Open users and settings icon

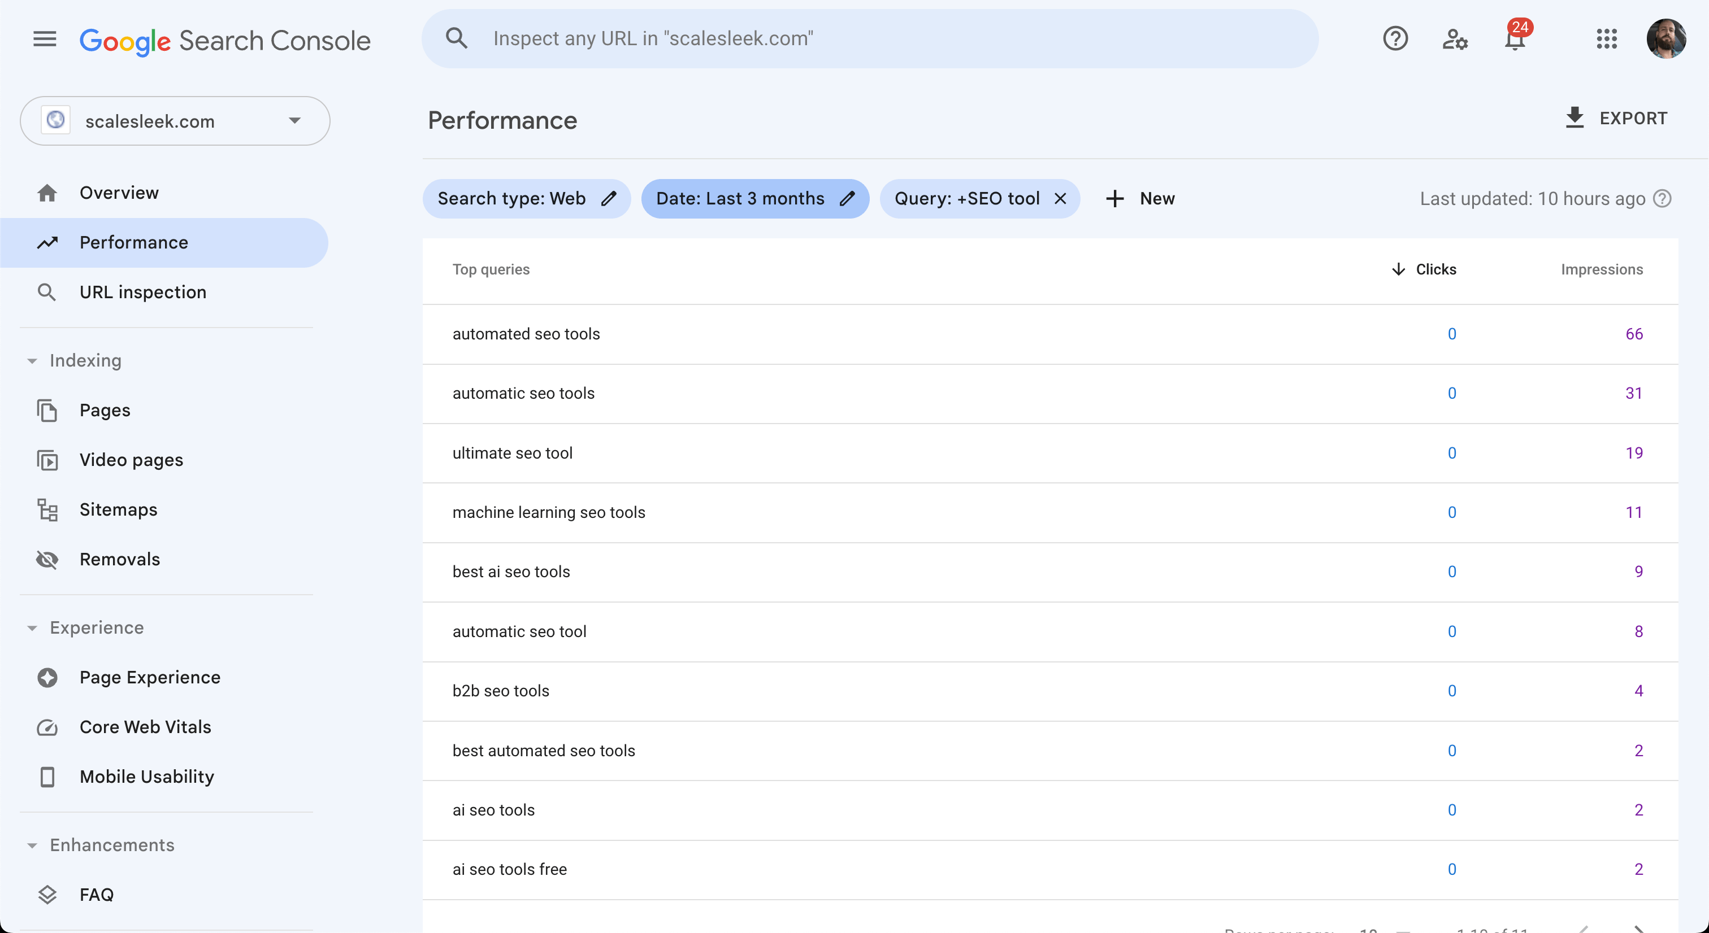pyautogui.click(x=1454, y=39)
